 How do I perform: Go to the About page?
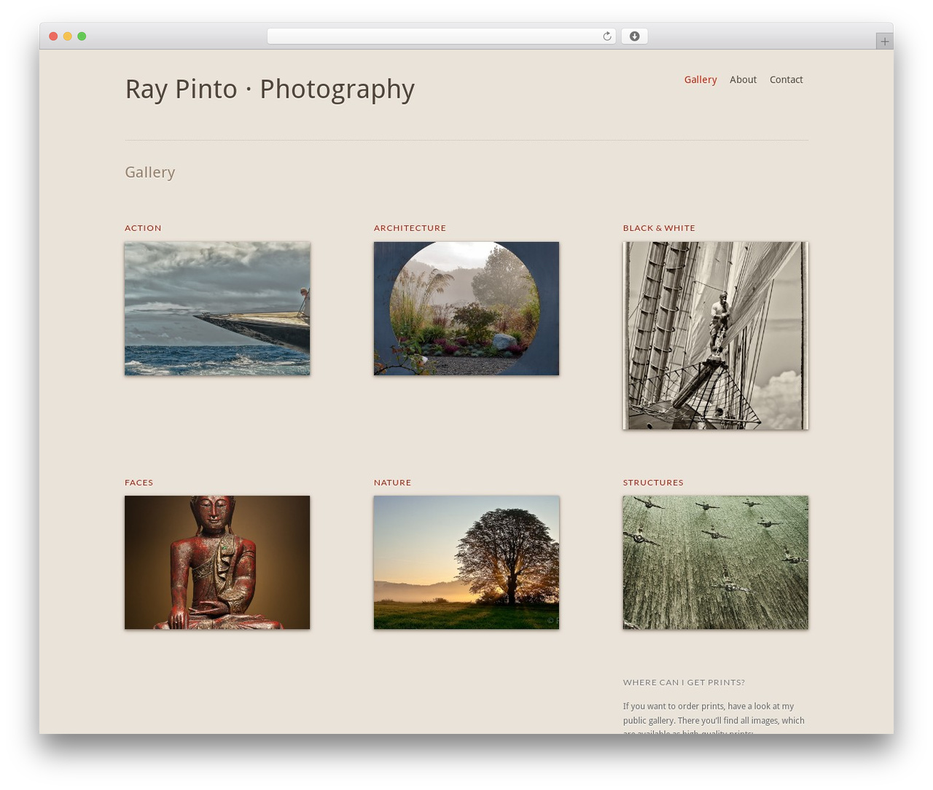click(x=743, y=79)
